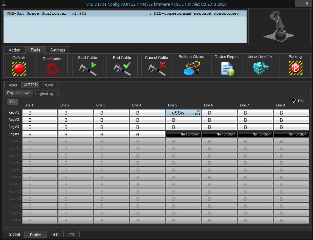Viewport: 313px width, 240px height.
Task: Click the Srv button
Action: pyautogui.click(x=12, y=102)
